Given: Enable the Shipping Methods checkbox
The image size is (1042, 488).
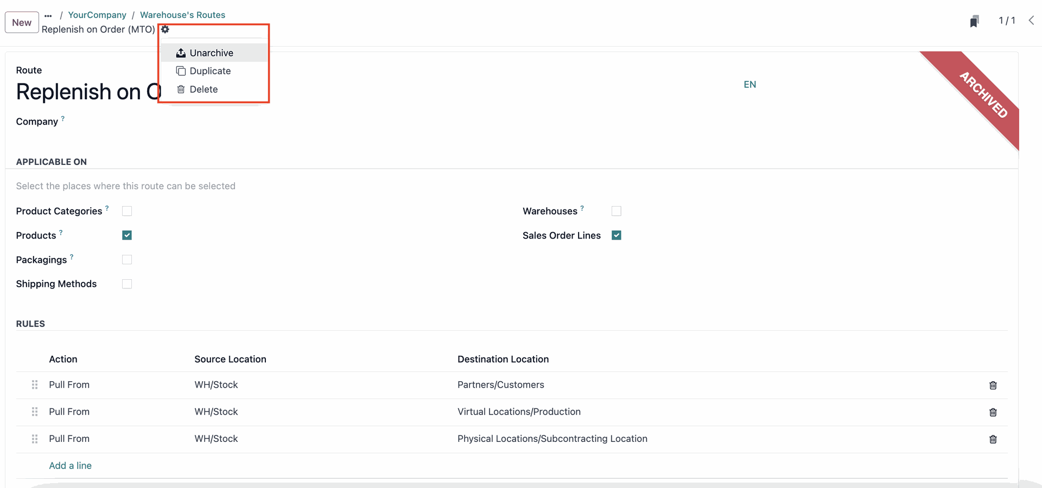Looking at the screenshot, I should click(127, 284).
